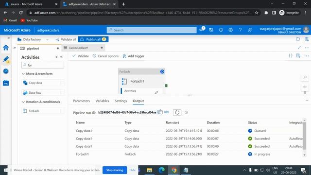
Task: Click the Status column header
Action: coord(252,122)
